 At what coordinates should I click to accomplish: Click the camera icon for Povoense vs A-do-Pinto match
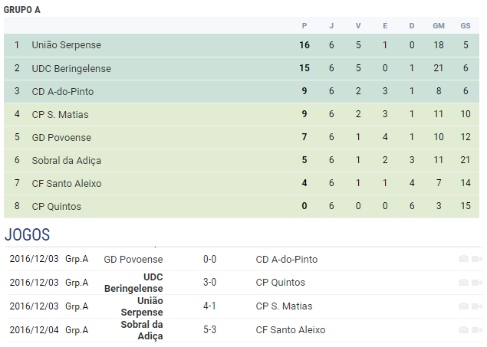click(463, 260)
